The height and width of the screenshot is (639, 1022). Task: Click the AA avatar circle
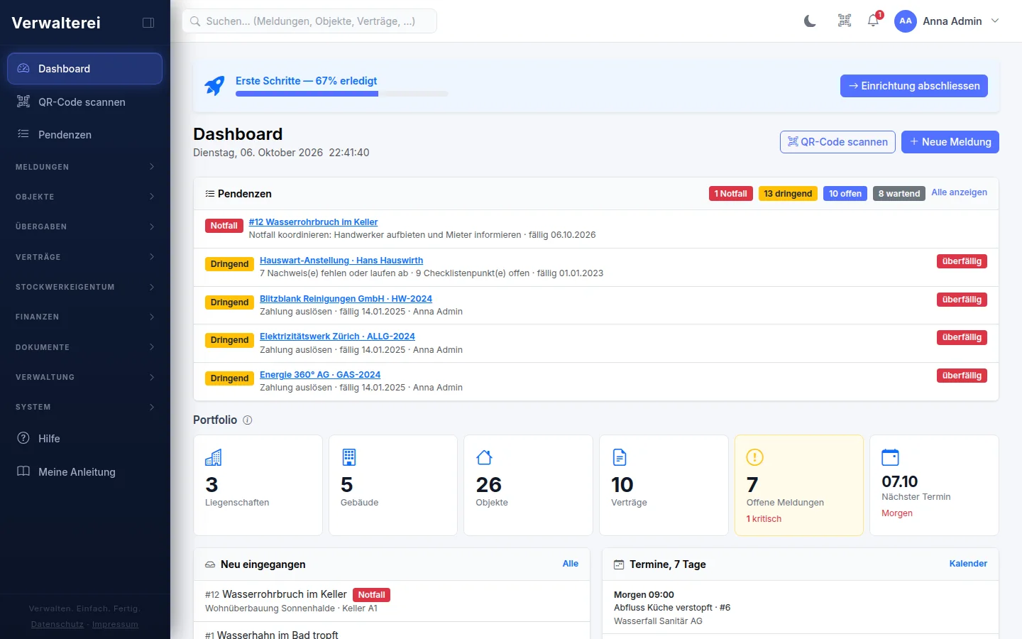point(906,21)
